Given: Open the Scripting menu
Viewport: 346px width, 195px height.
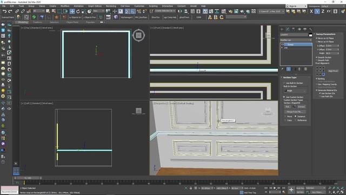Looking at the screenshot, I should [153, 6].
